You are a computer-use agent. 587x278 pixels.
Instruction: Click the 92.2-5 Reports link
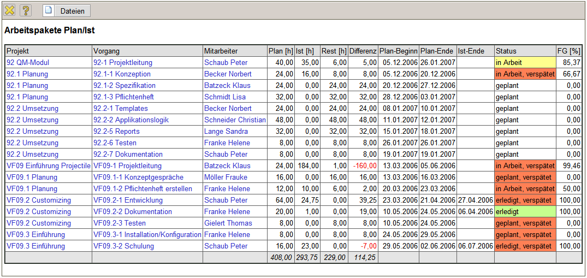(116, 132)
